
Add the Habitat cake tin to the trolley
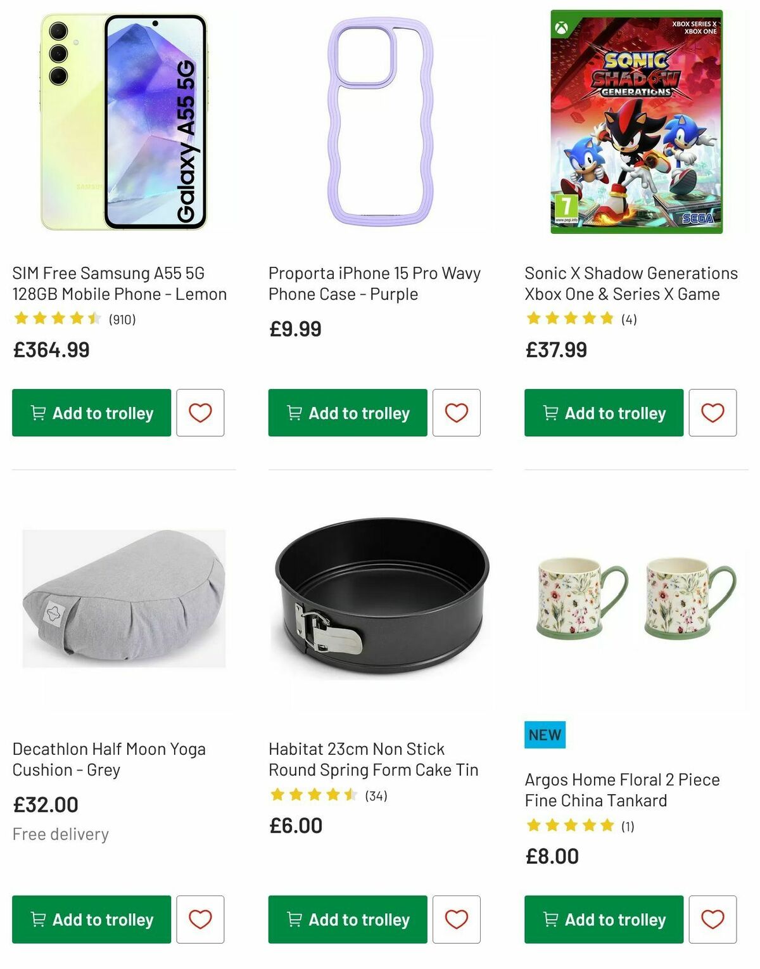(x=347, y=919)
